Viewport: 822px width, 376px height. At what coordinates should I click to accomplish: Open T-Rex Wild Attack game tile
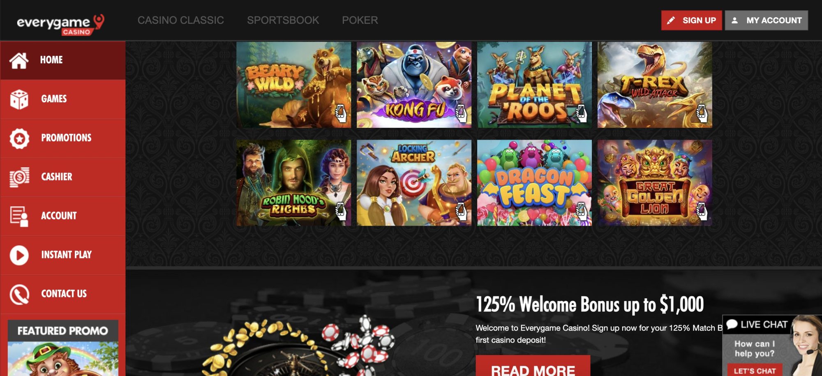point(655,85)
